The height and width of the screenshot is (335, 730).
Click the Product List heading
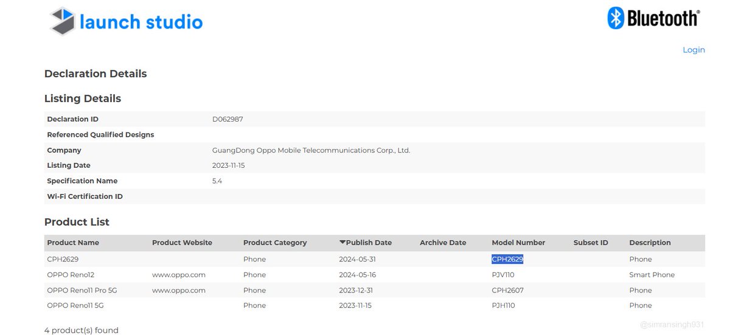pyautogui.click(x=77, y=222)
